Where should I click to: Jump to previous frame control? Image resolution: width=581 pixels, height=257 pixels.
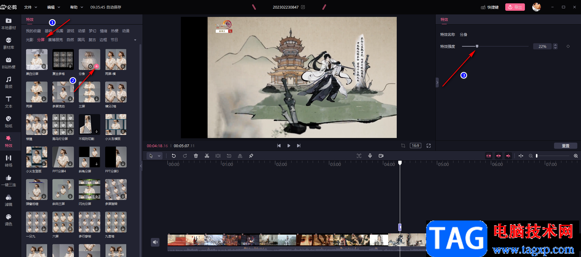click(x=279, y=146)
